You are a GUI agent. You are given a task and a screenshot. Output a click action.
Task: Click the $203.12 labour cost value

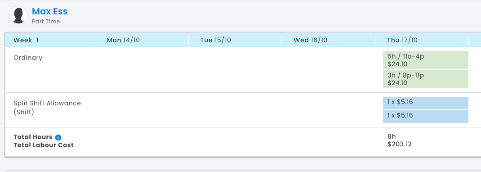(400, 145)
